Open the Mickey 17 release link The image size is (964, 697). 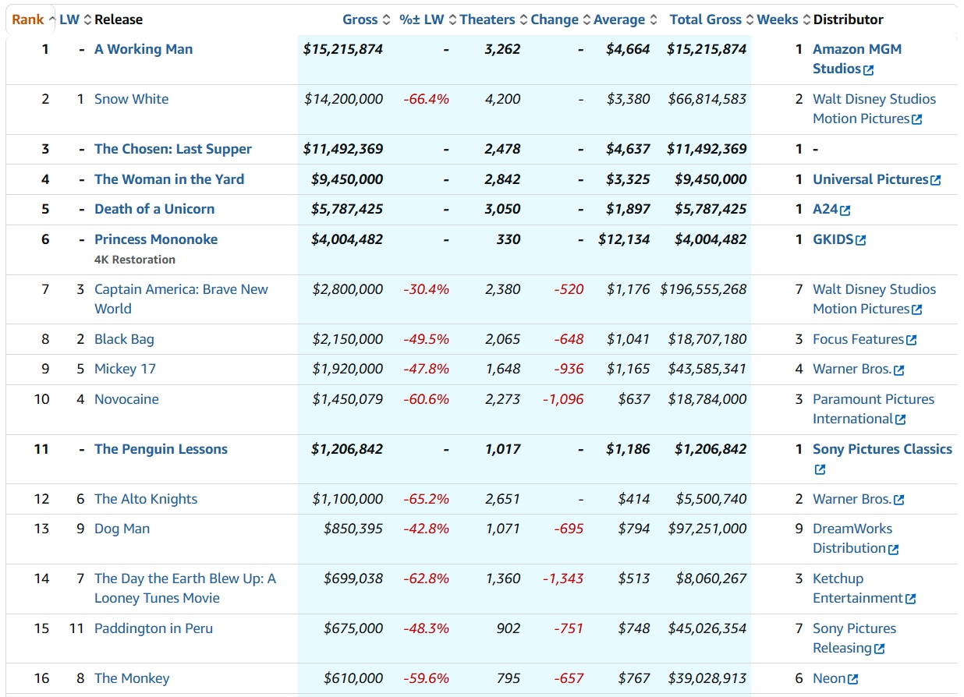coord(126,369)
